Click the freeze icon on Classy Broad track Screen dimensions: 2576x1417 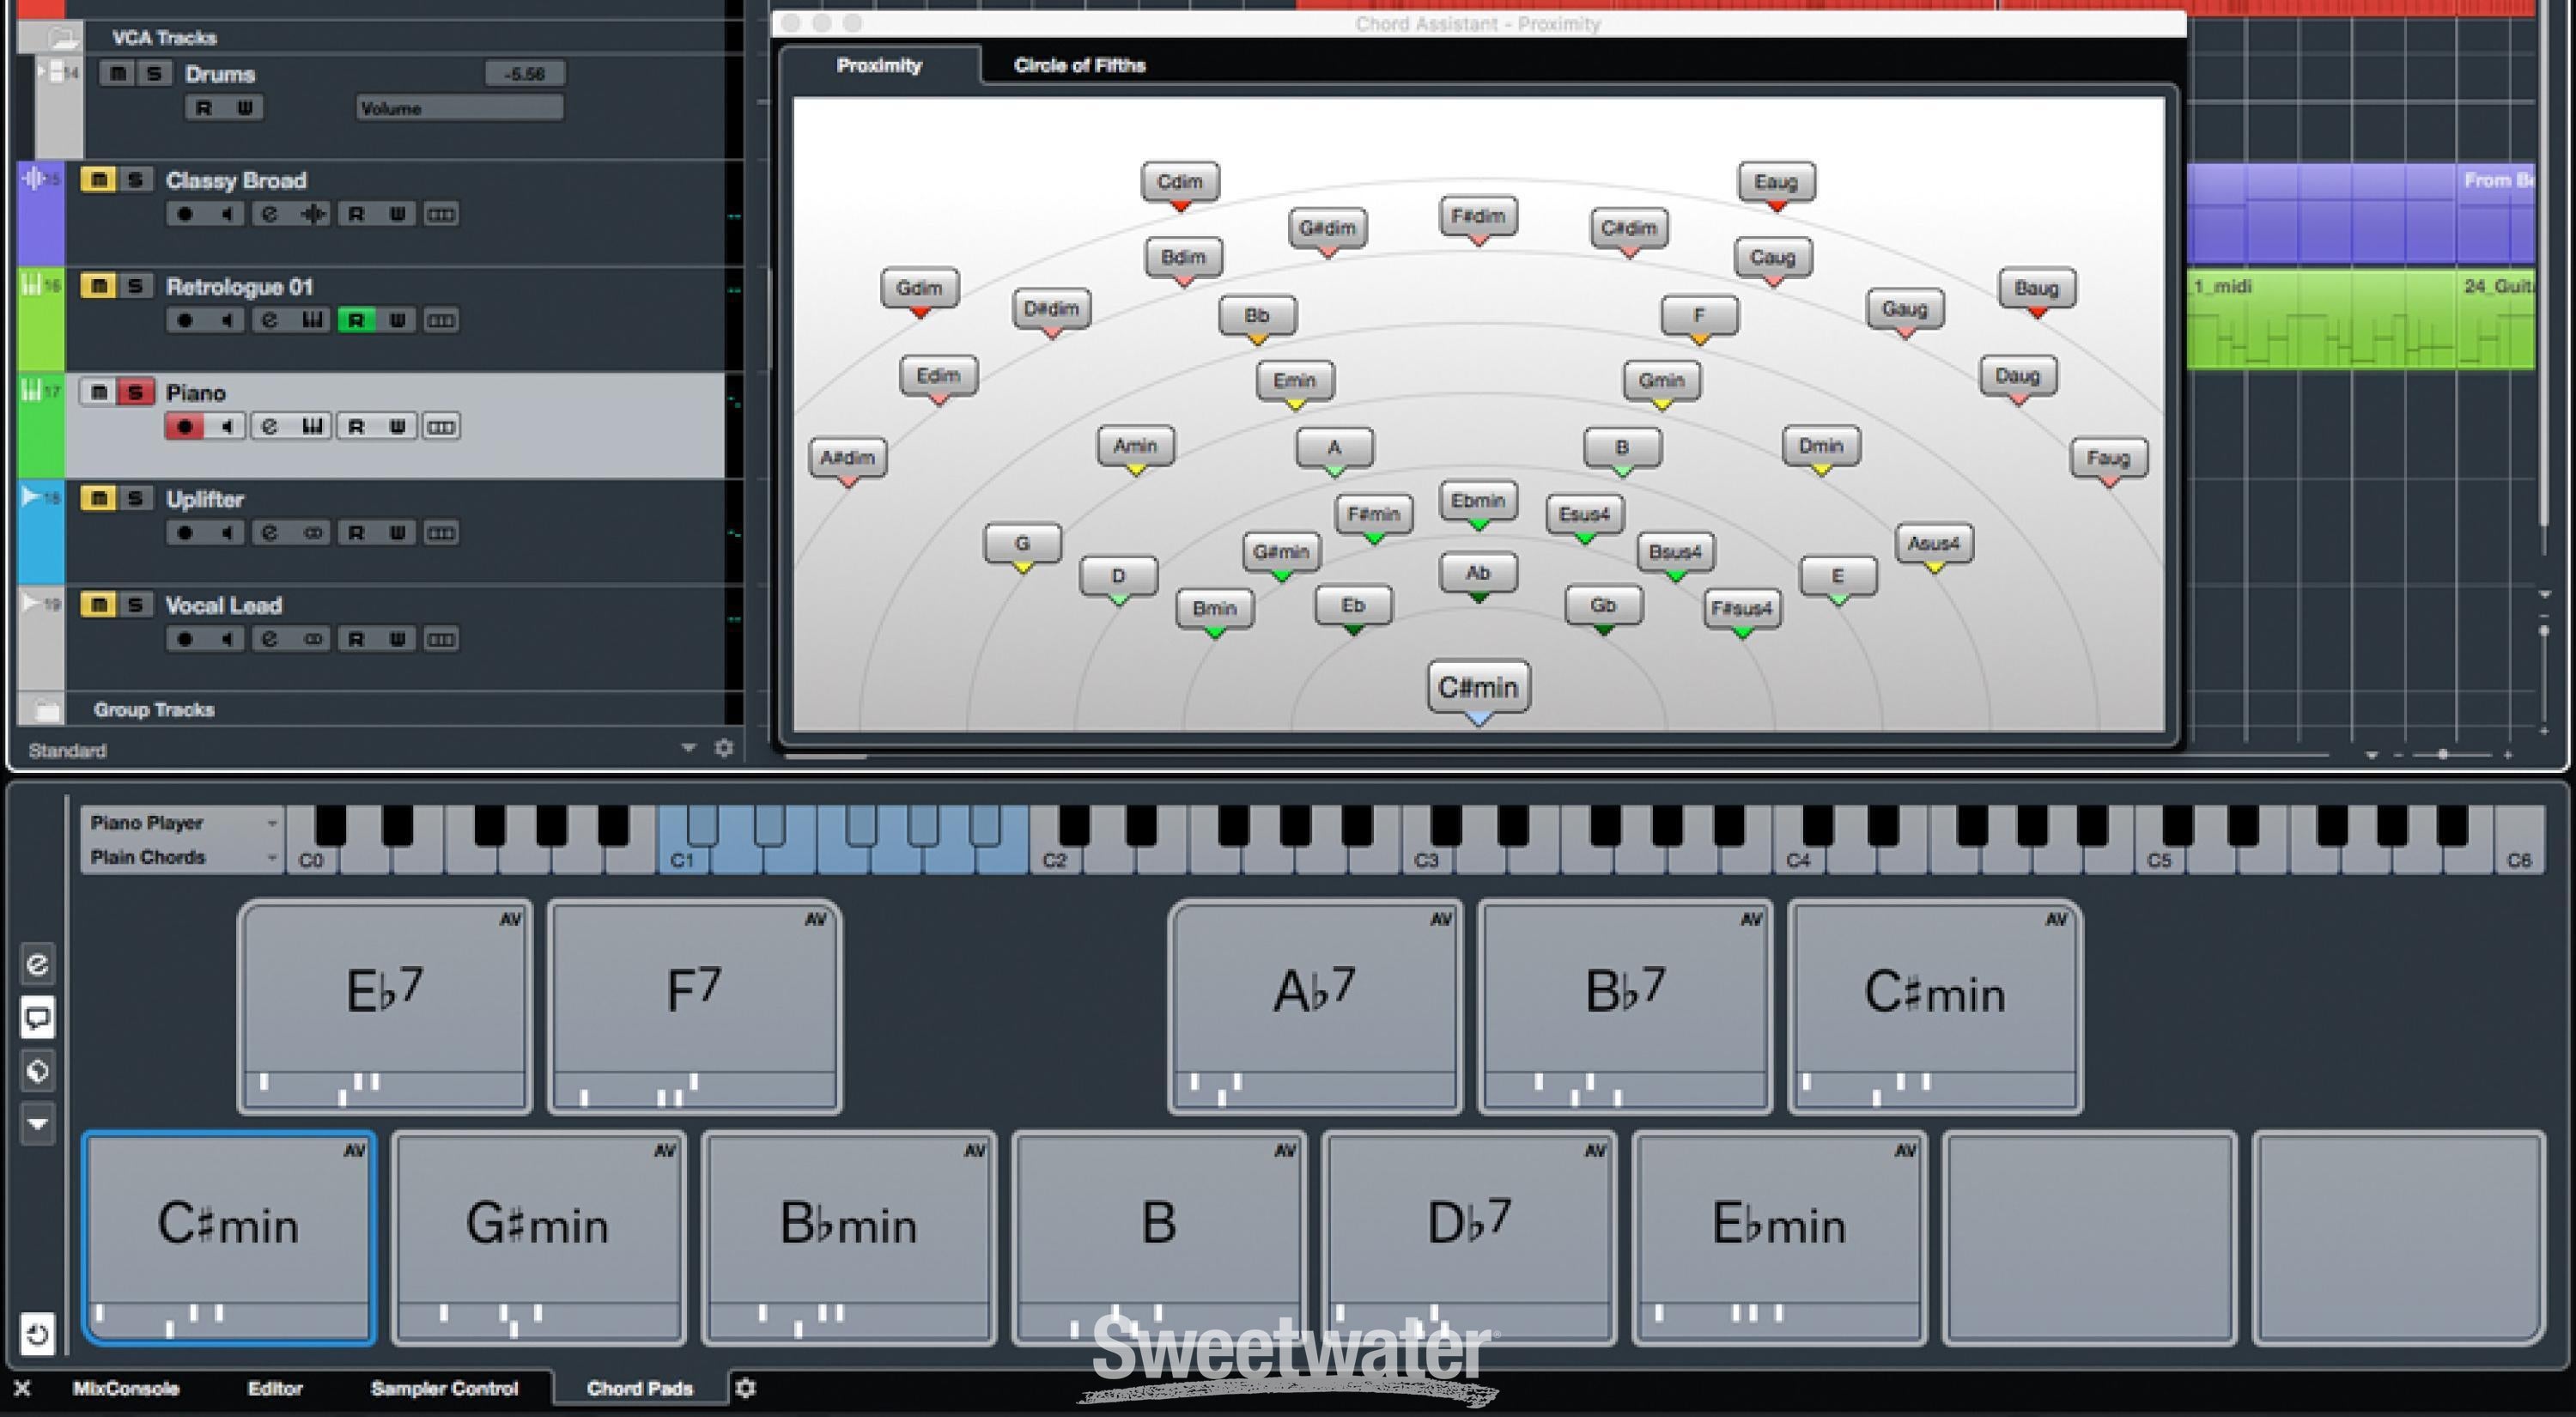pyautogui.click(x=313, y=214)
